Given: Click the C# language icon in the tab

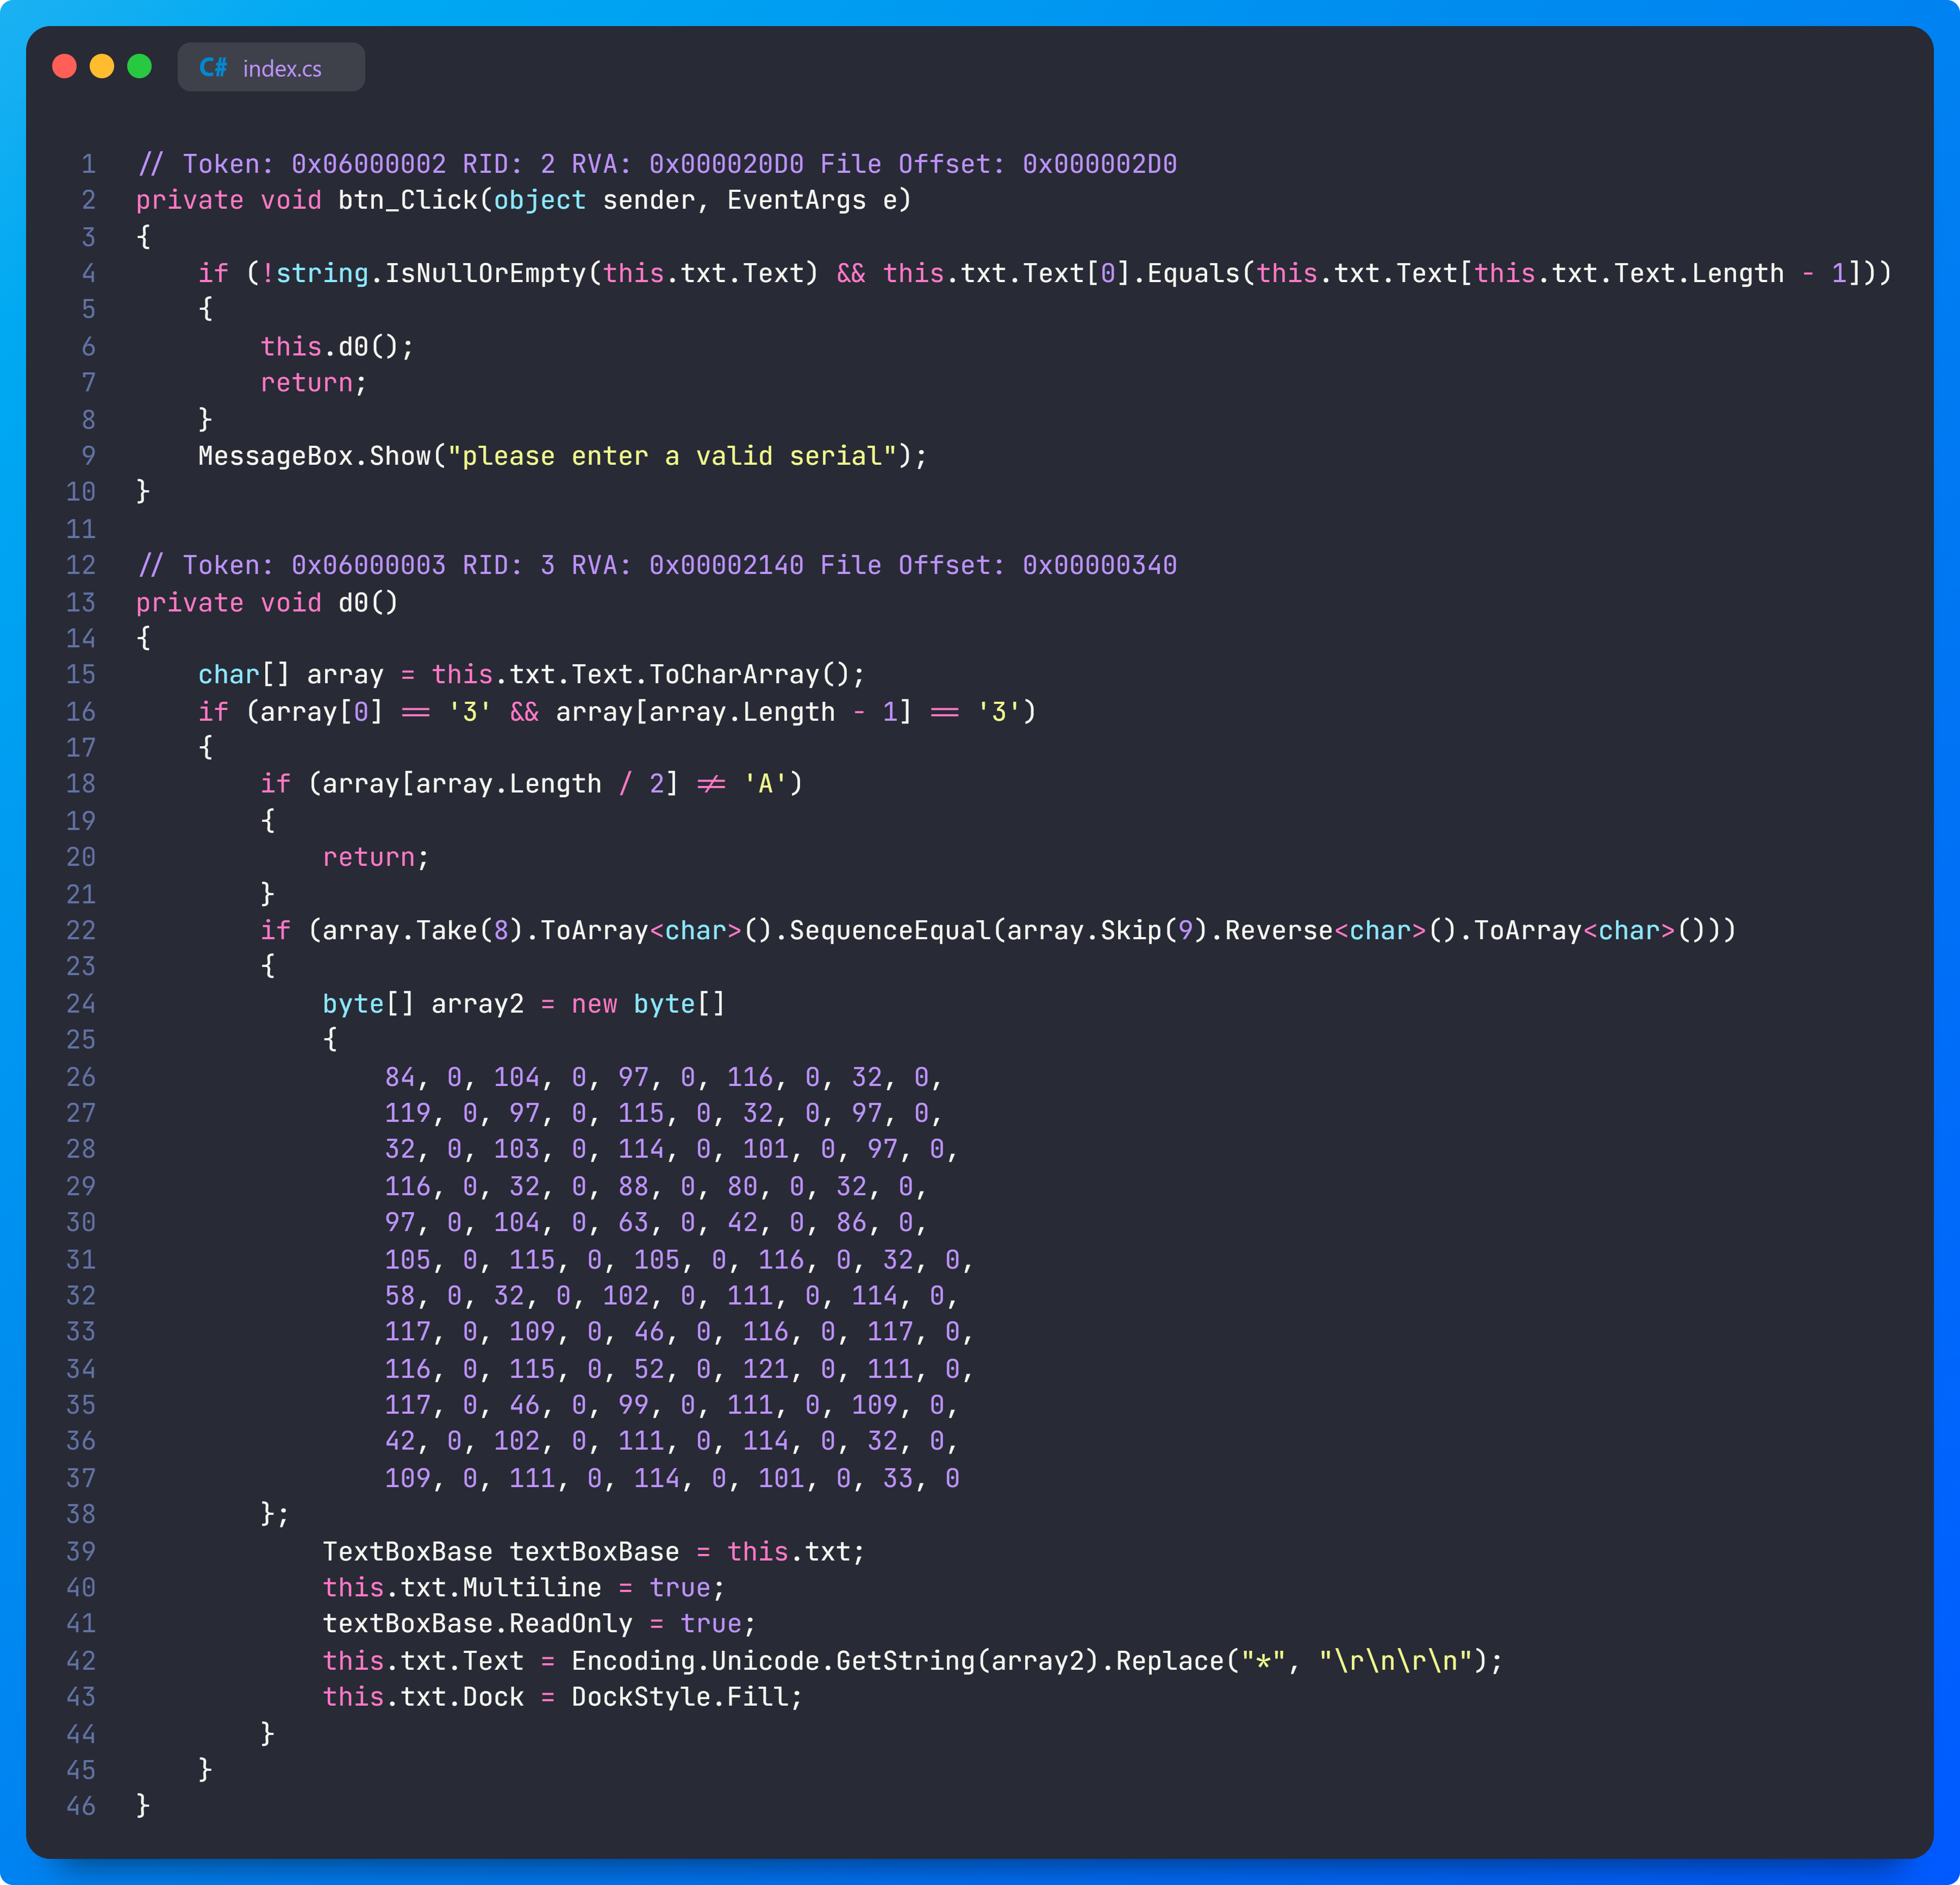Looking at the screenshot, I should pyautogui.click(x=213, y=68).
